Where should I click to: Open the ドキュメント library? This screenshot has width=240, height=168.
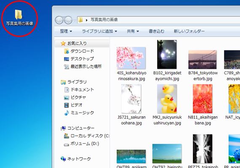[x=82, y=89]
